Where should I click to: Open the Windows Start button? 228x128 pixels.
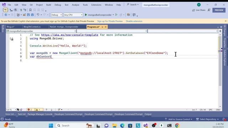click(x=51, y=126)
